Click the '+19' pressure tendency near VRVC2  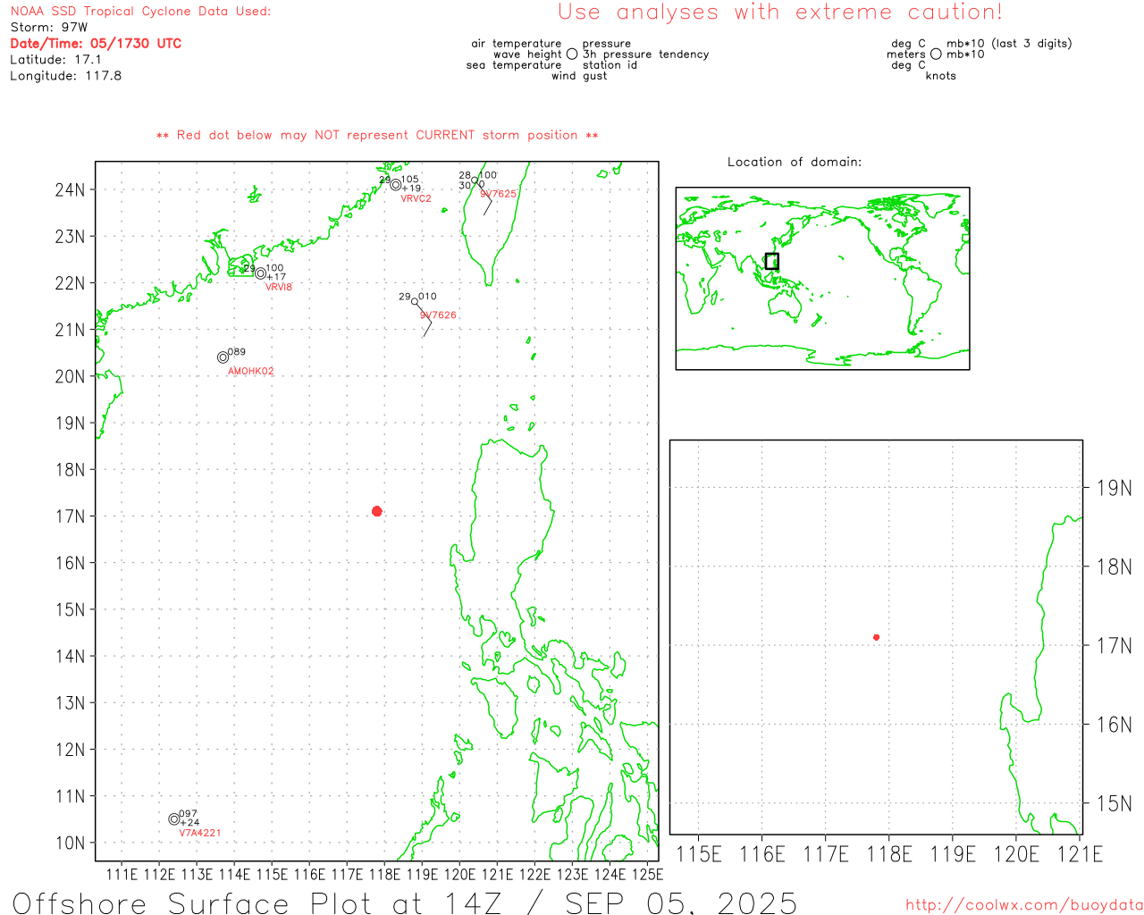[411, 189]
